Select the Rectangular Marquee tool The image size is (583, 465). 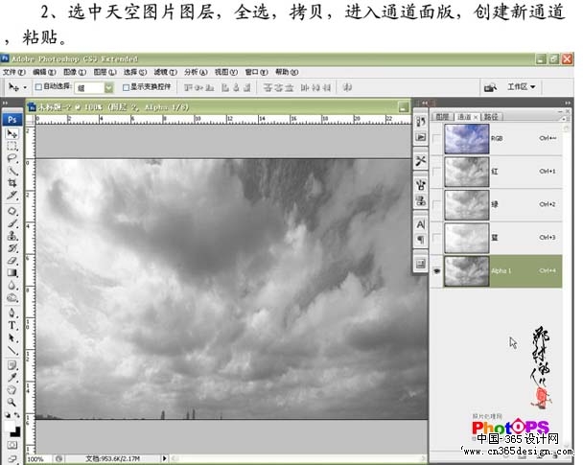pyautogui.click(x=12, y=146)
